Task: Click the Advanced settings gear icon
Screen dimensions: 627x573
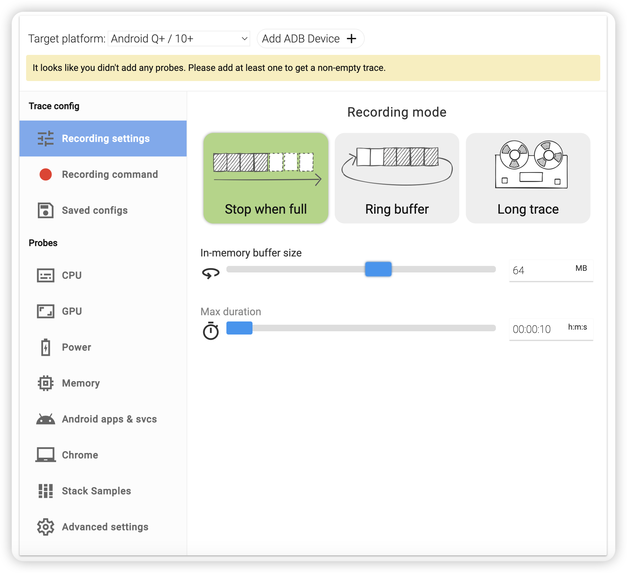Action: click(x=45, y=527)
